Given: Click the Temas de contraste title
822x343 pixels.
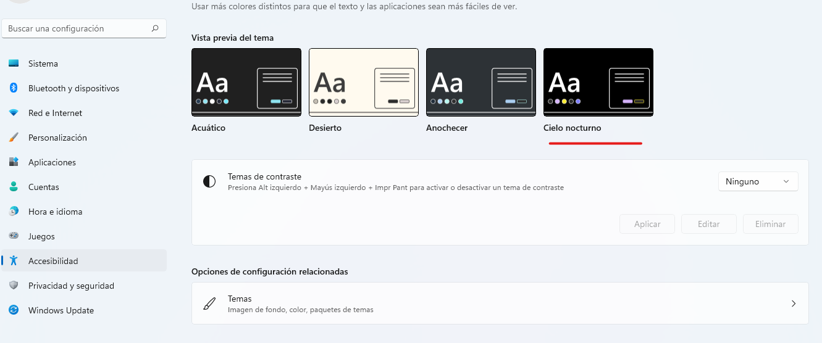Looking at the screenshot, I should point(264,176).
